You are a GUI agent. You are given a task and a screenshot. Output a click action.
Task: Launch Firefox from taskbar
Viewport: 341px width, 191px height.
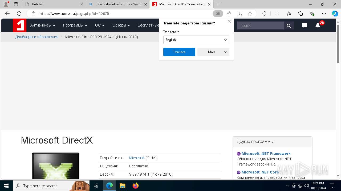tap(136, 186)
